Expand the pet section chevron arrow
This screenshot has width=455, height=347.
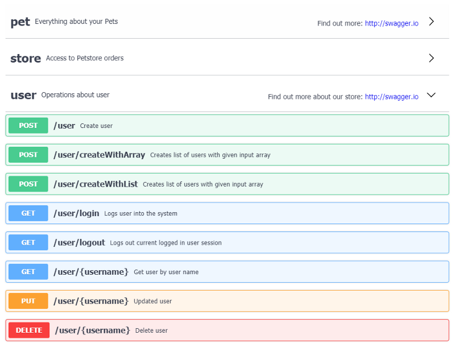pyautogui.click(x=431, y=22)
